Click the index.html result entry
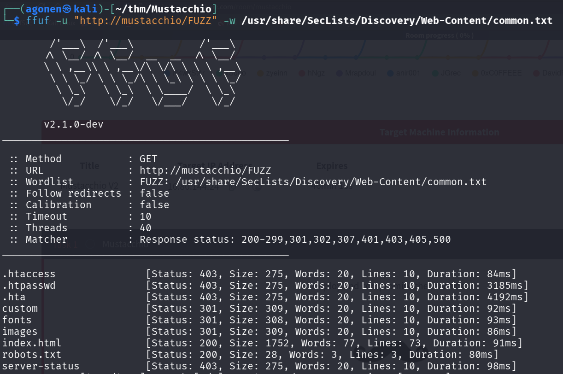Screen dimensions: 563x374 tap(31, 343)
